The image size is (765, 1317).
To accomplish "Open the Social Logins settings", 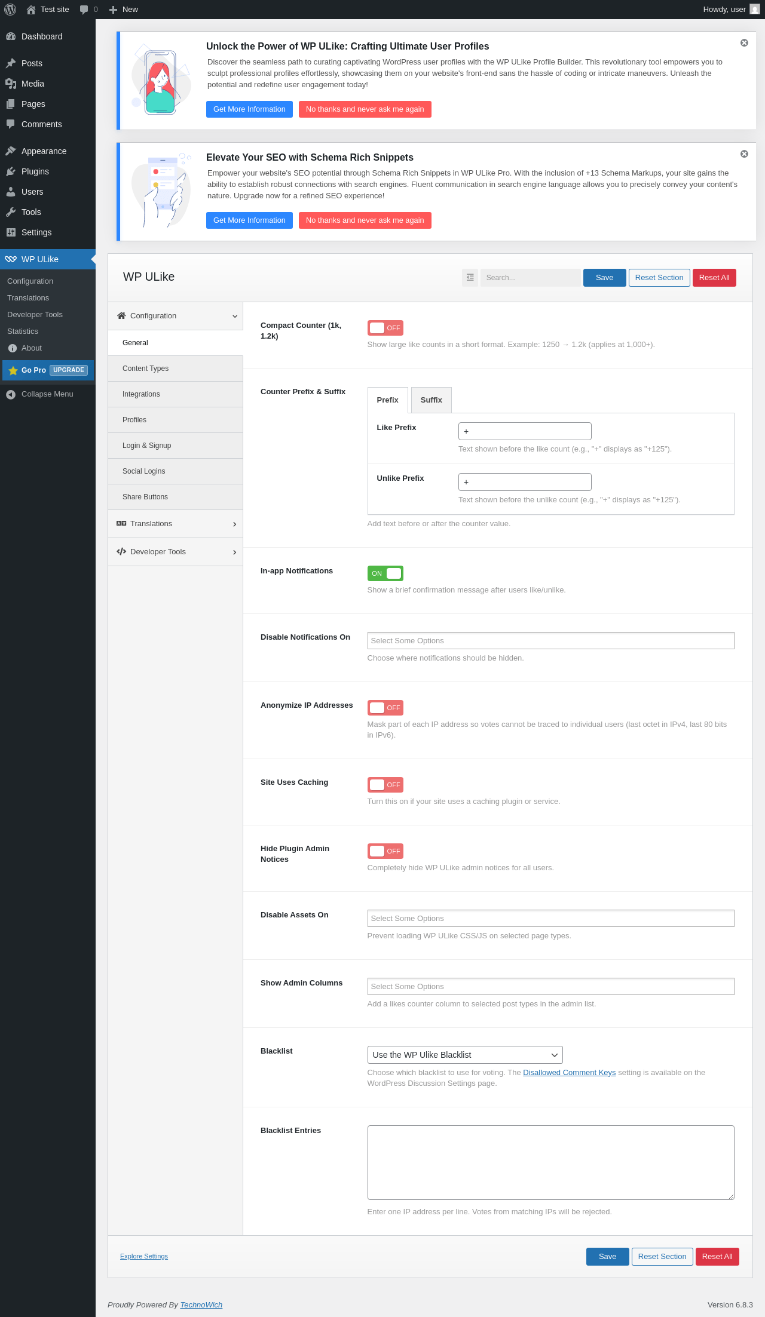I will tap(176, 471).
